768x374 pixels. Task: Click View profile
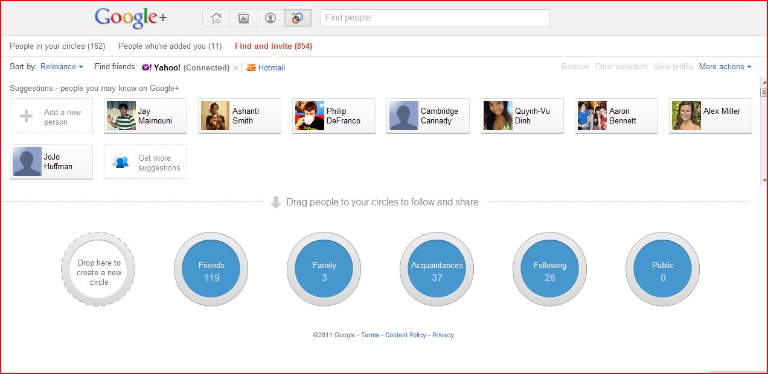(x=673, y=67)
